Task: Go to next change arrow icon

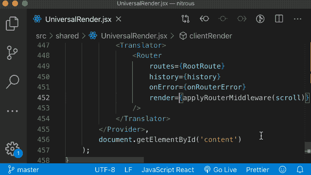Action: 242,19
